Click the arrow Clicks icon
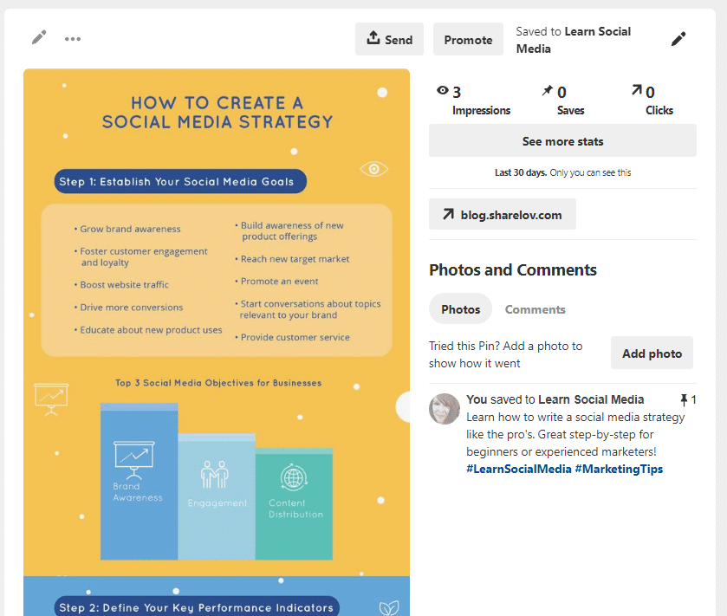Screen dimensions: 727x616 pos(637,90)
